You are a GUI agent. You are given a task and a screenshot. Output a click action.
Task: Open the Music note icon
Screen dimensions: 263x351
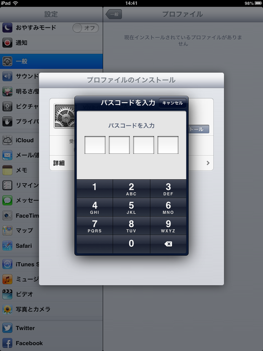click(7, 279)
